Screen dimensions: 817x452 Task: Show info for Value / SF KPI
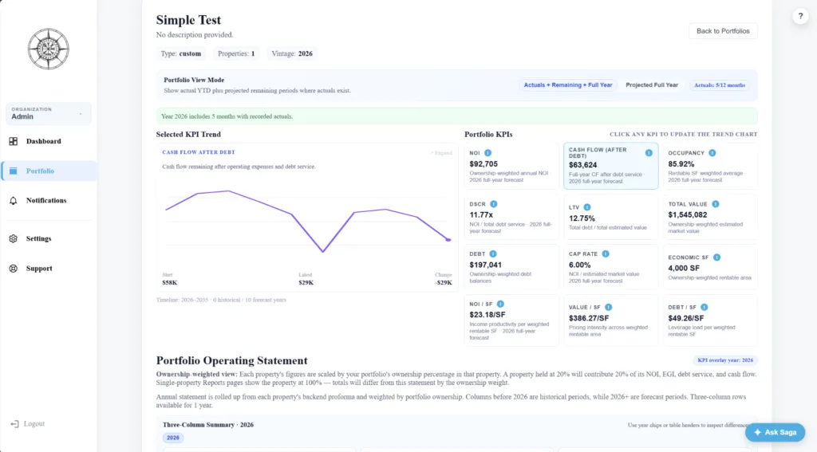click(609, 307)
